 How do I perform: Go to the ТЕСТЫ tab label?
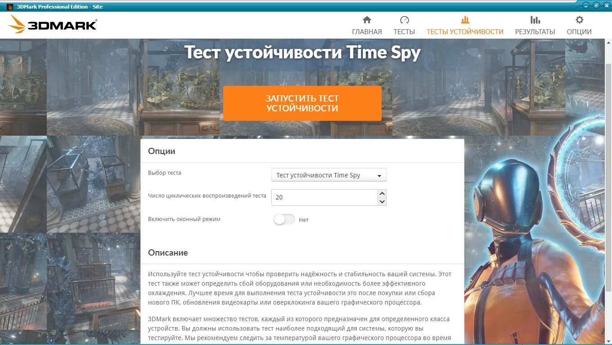point(404,32)
